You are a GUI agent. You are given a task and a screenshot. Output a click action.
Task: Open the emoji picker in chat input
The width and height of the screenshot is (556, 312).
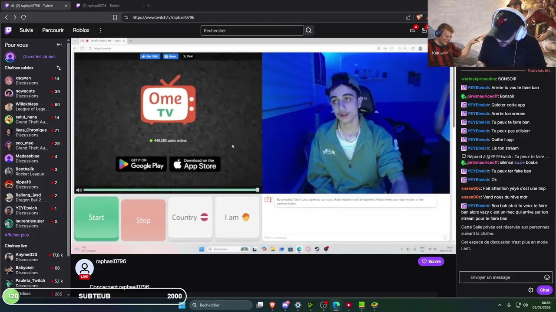[547, 277]
